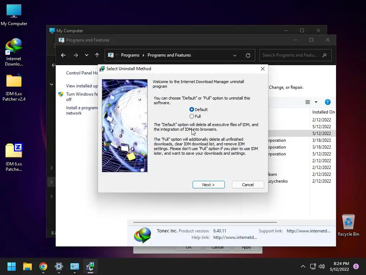Open Install a program from network link
This screenshot has width=366, height=275.
pyautogui.click(x=82, y=110)
